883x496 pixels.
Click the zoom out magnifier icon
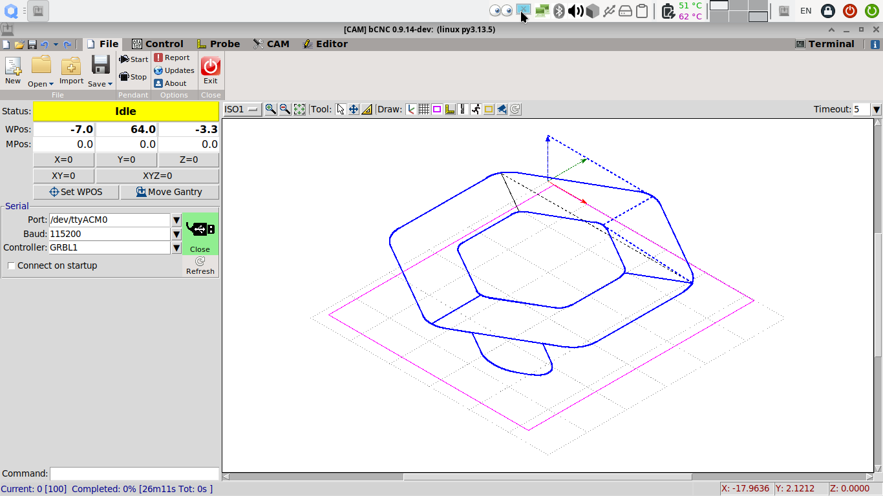coord(284,110)
